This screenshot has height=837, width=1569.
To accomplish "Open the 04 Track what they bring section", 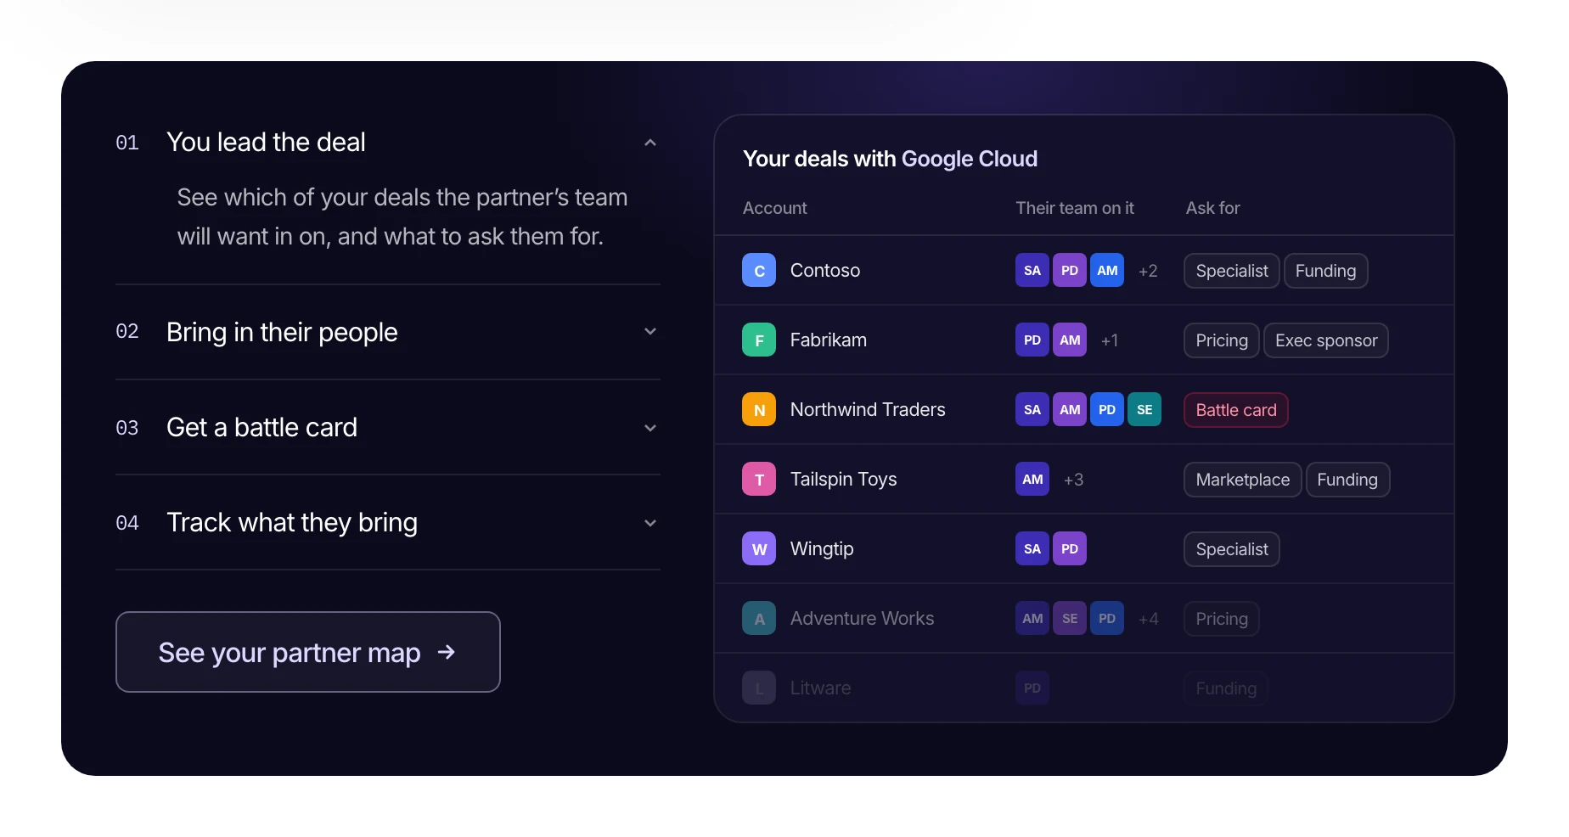I will tap(388, 523).
